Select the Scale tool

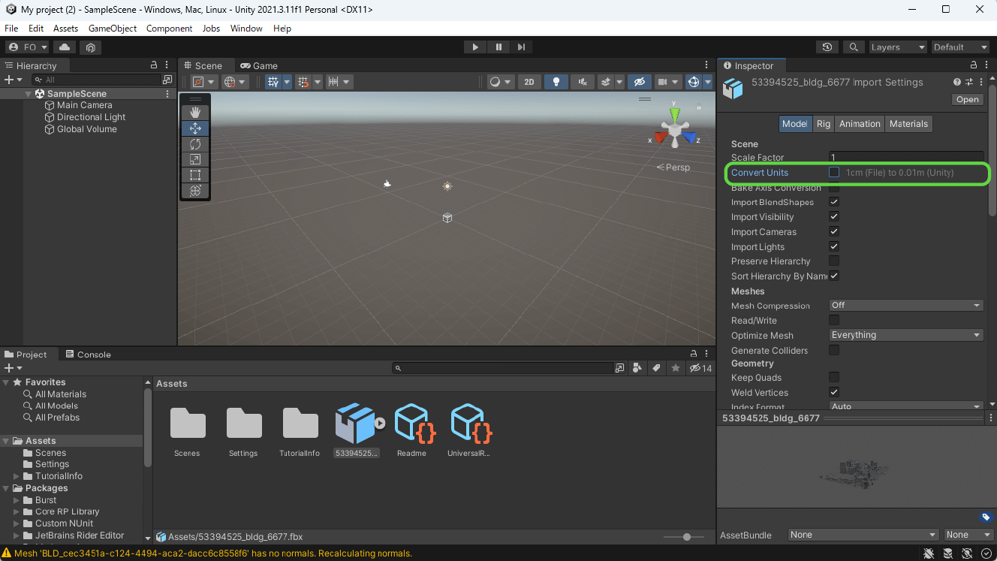click(195, 158)
